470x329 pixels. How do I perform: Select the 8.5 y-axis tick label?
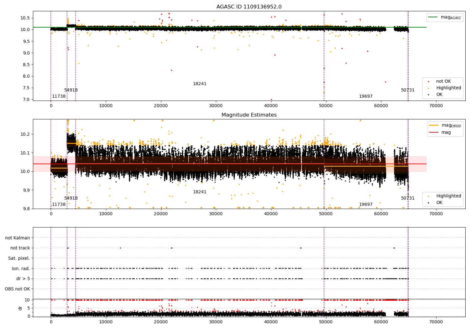click(27, 65)
